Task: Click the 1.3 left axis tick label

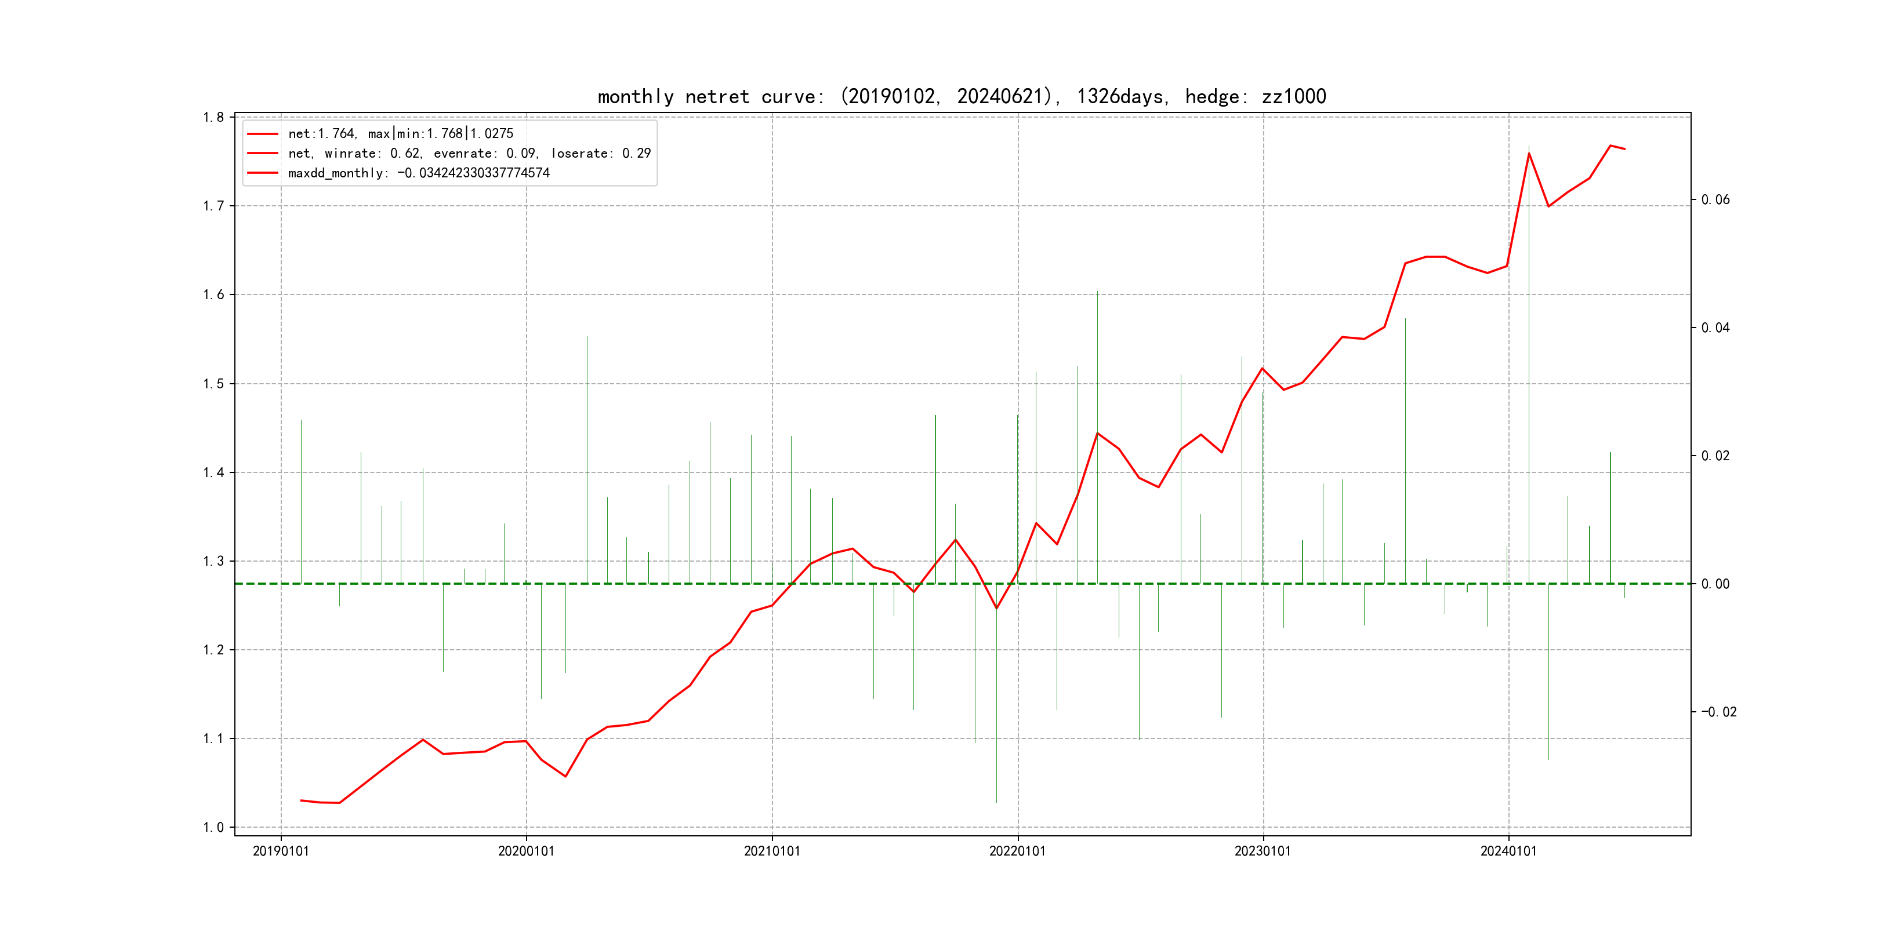Action: tap(213, 561)
